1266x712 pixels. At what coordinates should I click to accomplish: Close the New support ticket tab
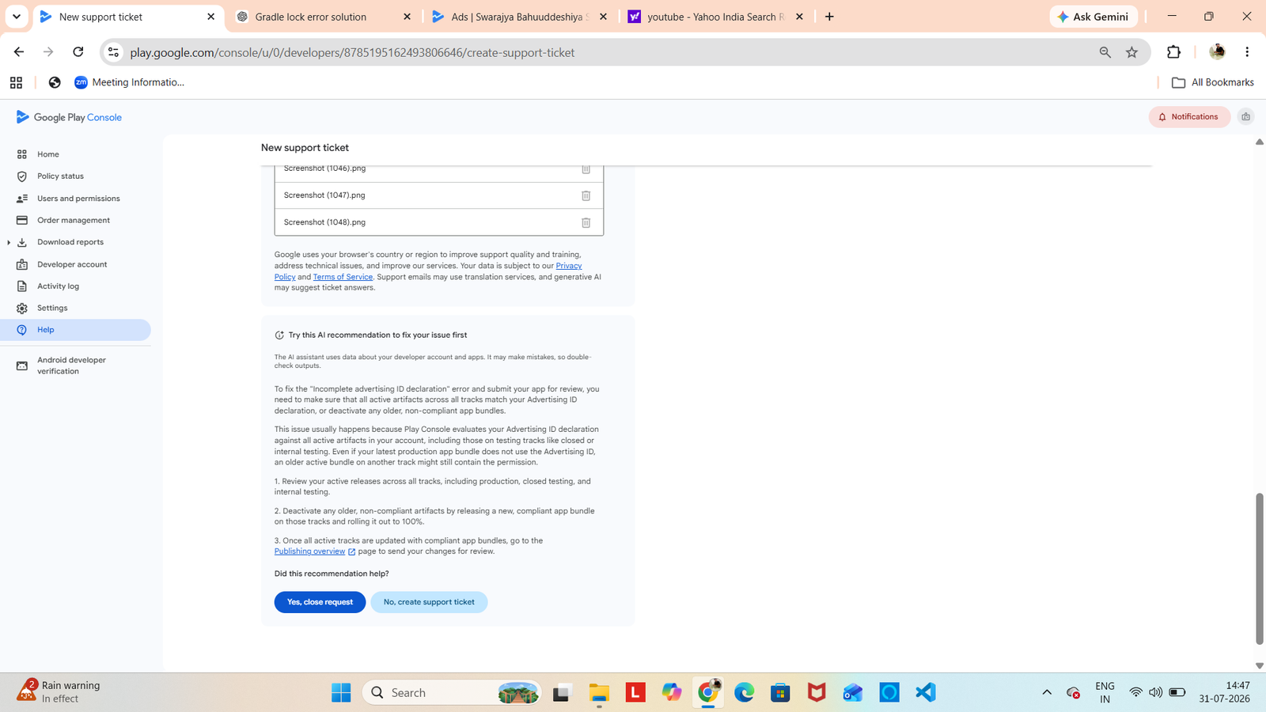tap(210, 17)
